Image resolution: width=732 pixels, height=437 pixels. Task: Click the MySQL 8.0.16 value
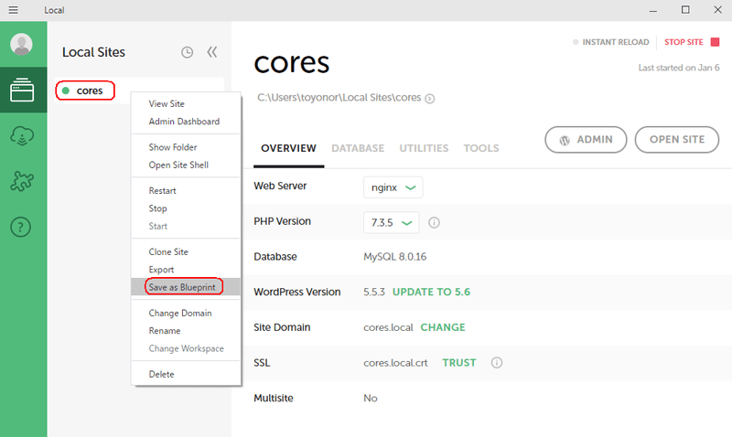pos(395,257)
